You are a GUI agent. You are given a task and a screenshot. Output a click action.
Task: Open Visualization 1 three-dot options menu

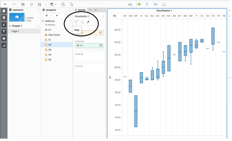pos(103,16)
